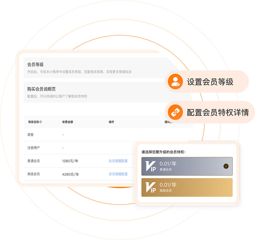Screen dimensions: 255x240
Task: Toggle the checkmark on the 普通会员 VIP card
Action: tap(226, 166)
